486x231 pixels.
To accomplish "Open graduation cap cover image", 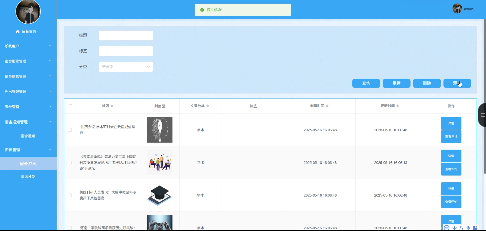I will tap(160, 195).
